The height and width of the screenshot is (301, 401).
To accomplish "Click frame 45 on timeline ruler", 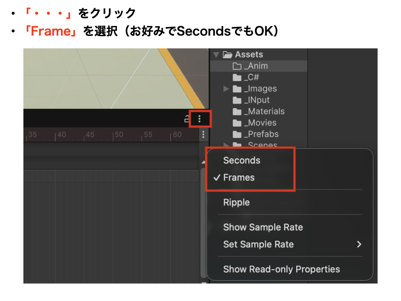I will click(90, 135).
